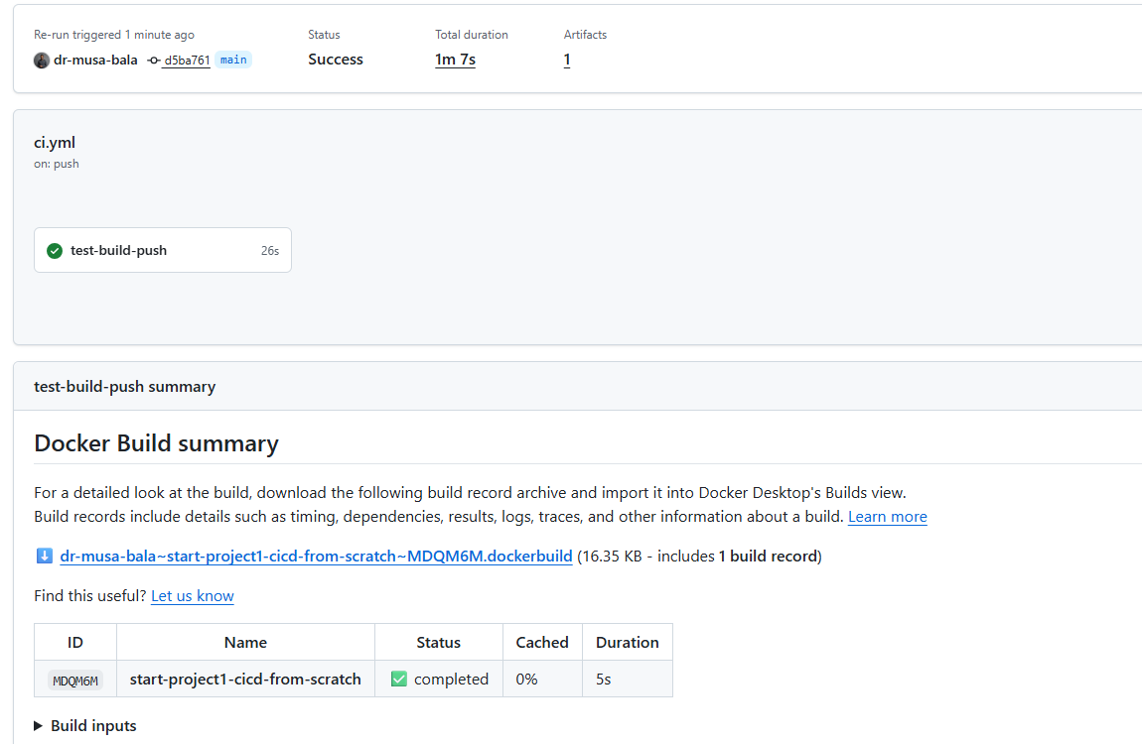Open the Let us know feedback link
Screen dimensions: 1142x744
[193, 595]
